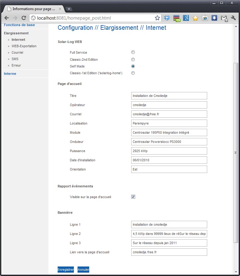Edit Lien vers la page d'accueil field
This screenshot has width=240, height=276.
pyautogui.click(x=169, y=252)
